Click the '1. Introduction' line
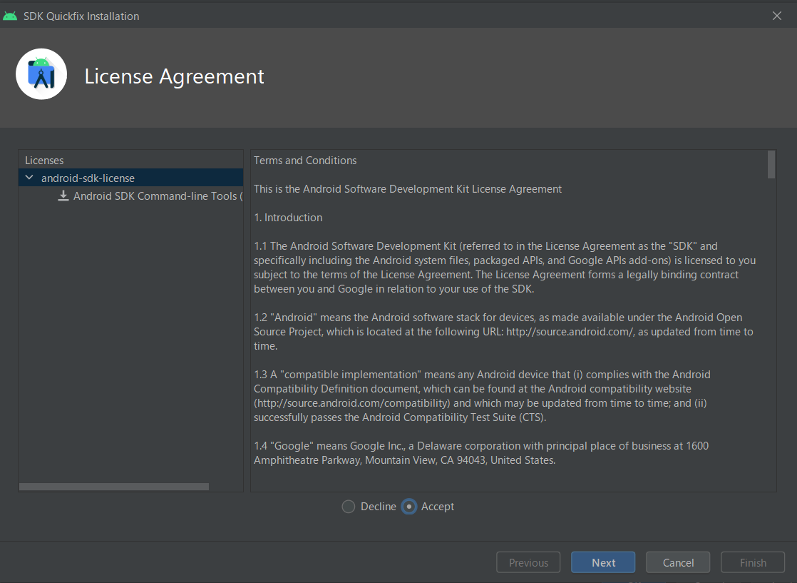Viewport: 797px width, 583px height. point(288,218)
